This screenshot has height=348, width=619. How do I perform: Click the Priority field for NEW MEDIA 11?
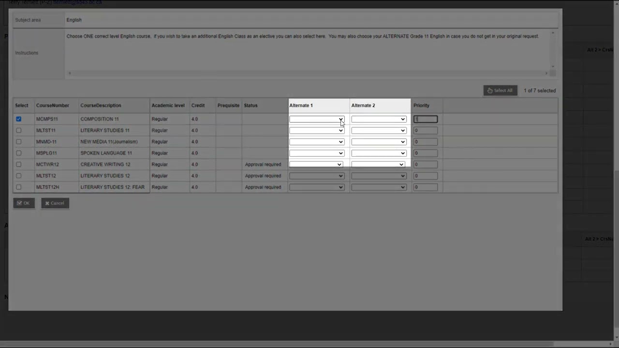coord(426,142)
